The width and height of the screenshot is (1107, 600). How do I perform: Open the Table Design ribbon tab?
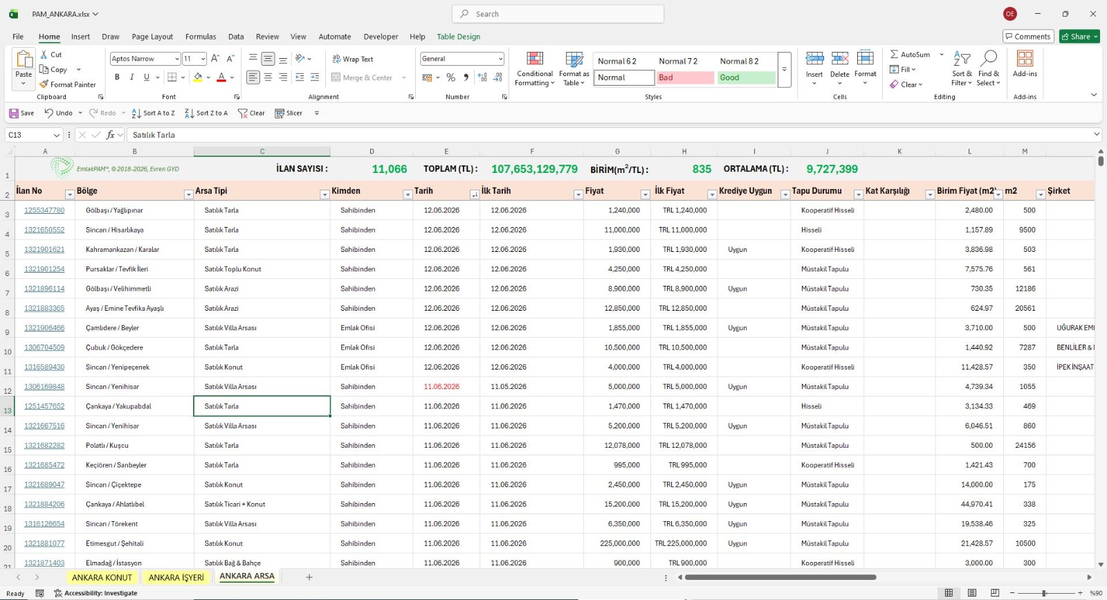tap(458, 37)
